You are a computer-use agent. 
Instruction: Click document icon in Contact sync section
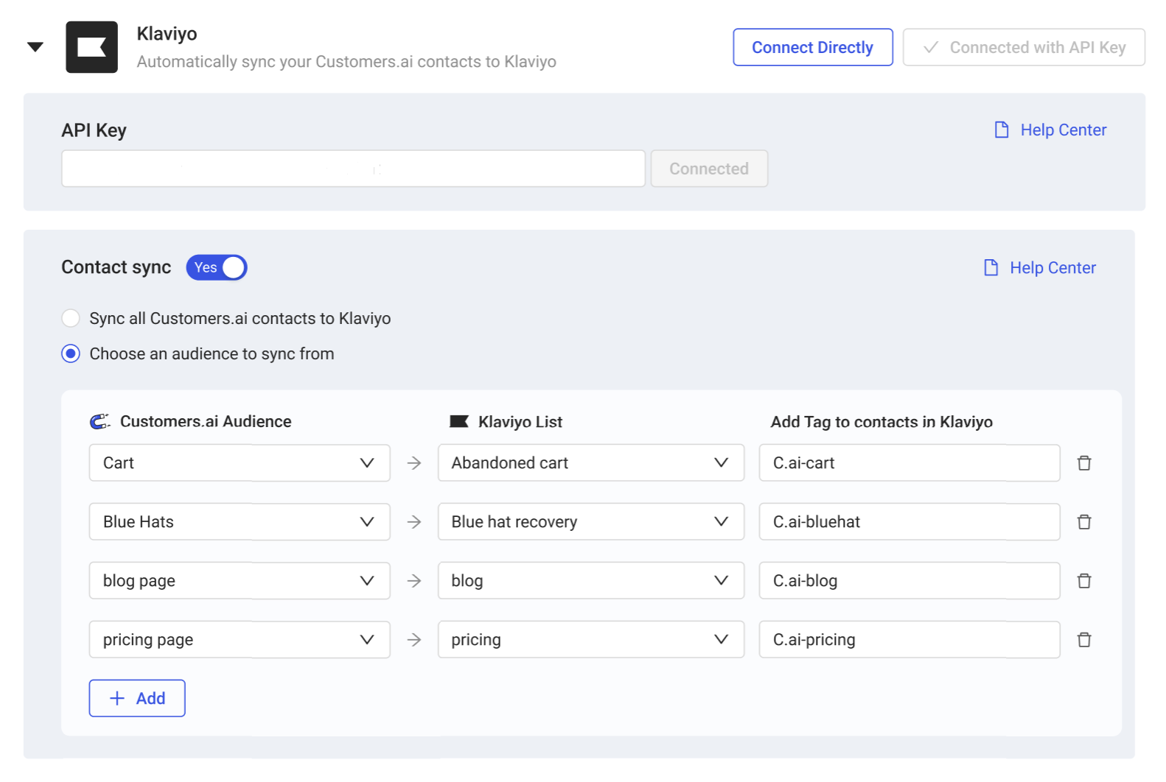991,267
